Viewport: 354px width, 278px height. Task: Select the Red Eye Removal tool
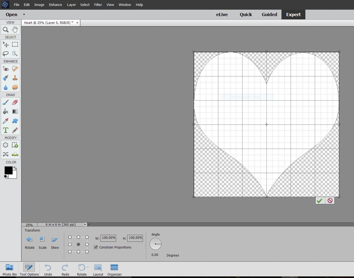coord(6,69)
